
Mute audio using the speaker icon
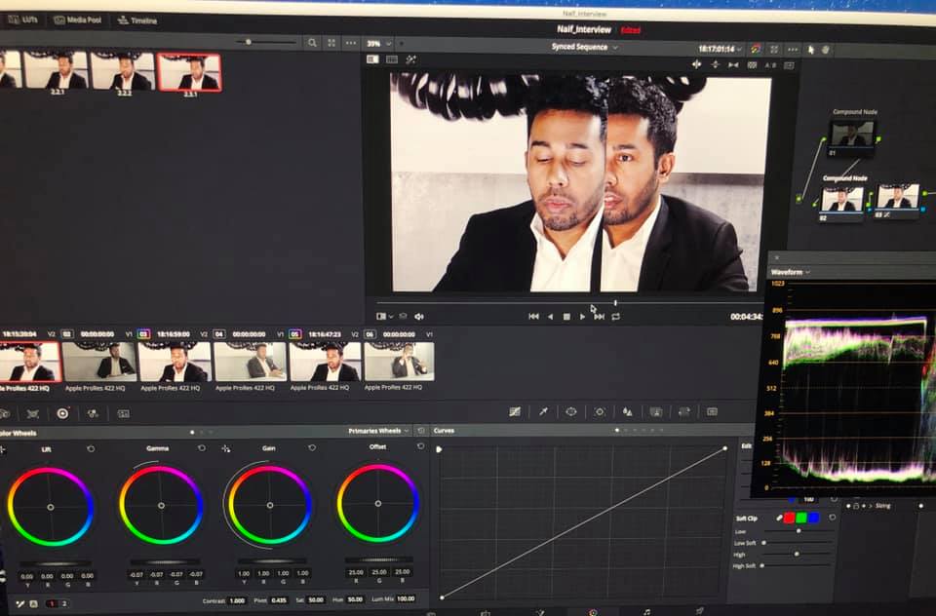click(419, 316)
